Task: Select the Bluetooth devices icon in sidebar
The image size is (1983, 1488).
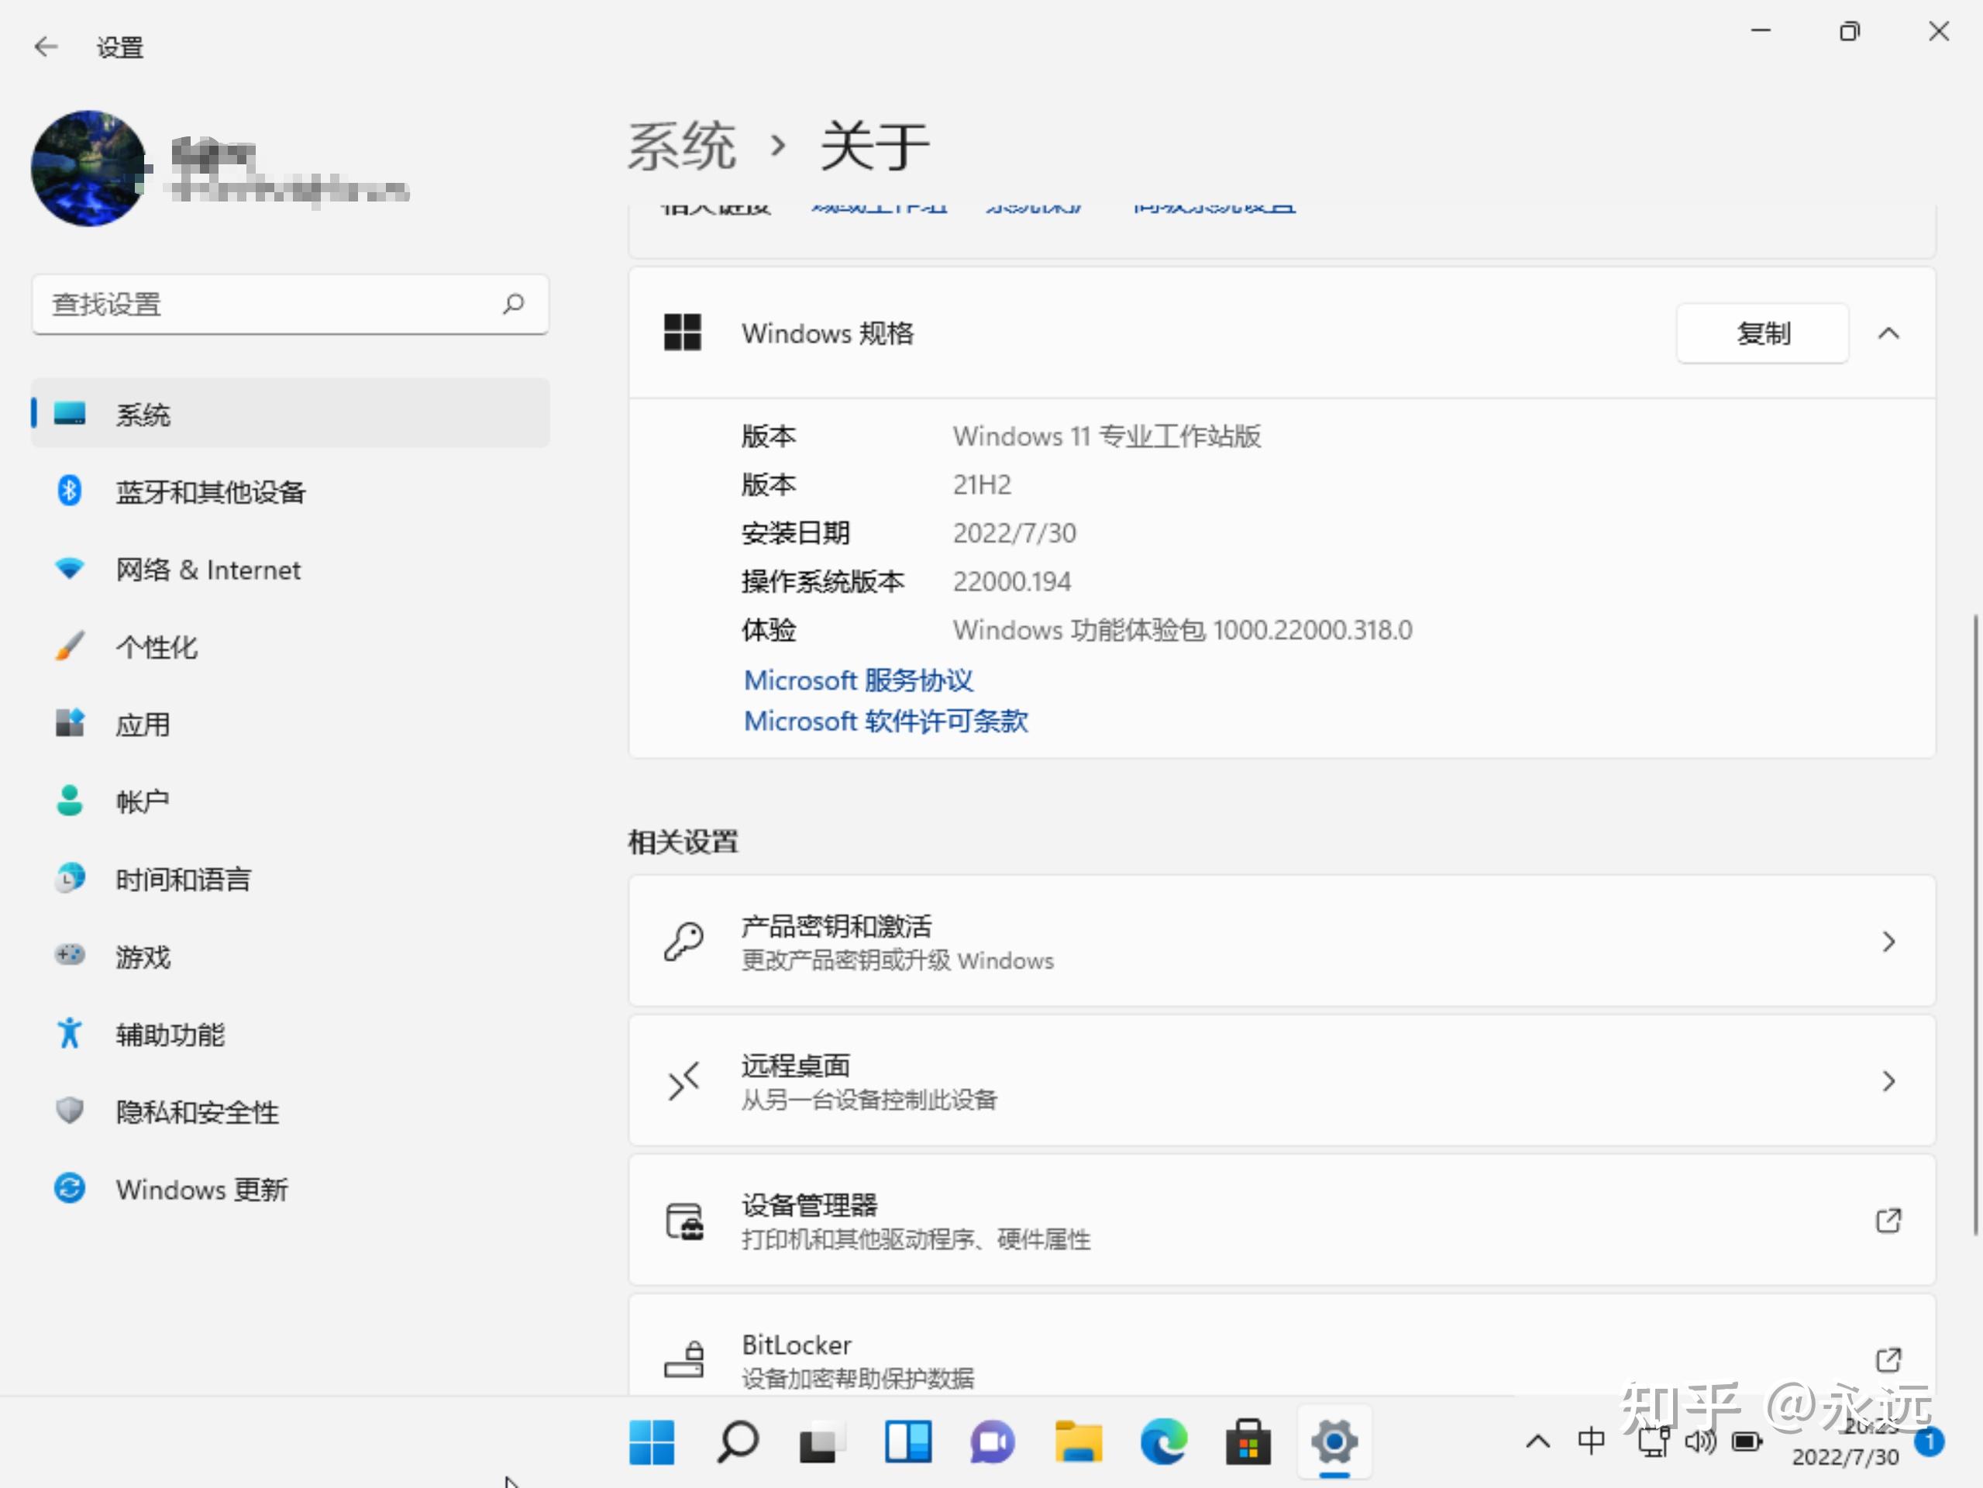Action: coord(69,491)
